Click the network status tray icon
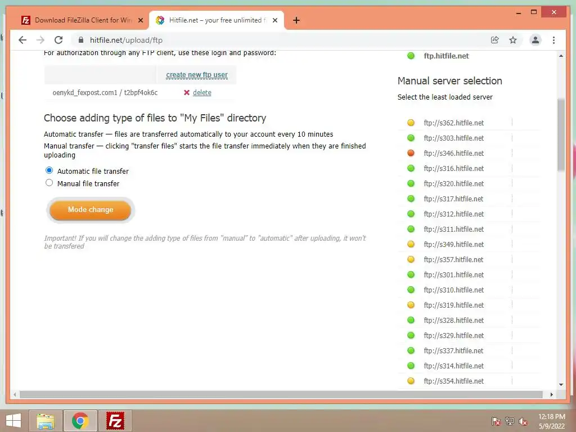 pyautogui.click(x=510, y=421)
